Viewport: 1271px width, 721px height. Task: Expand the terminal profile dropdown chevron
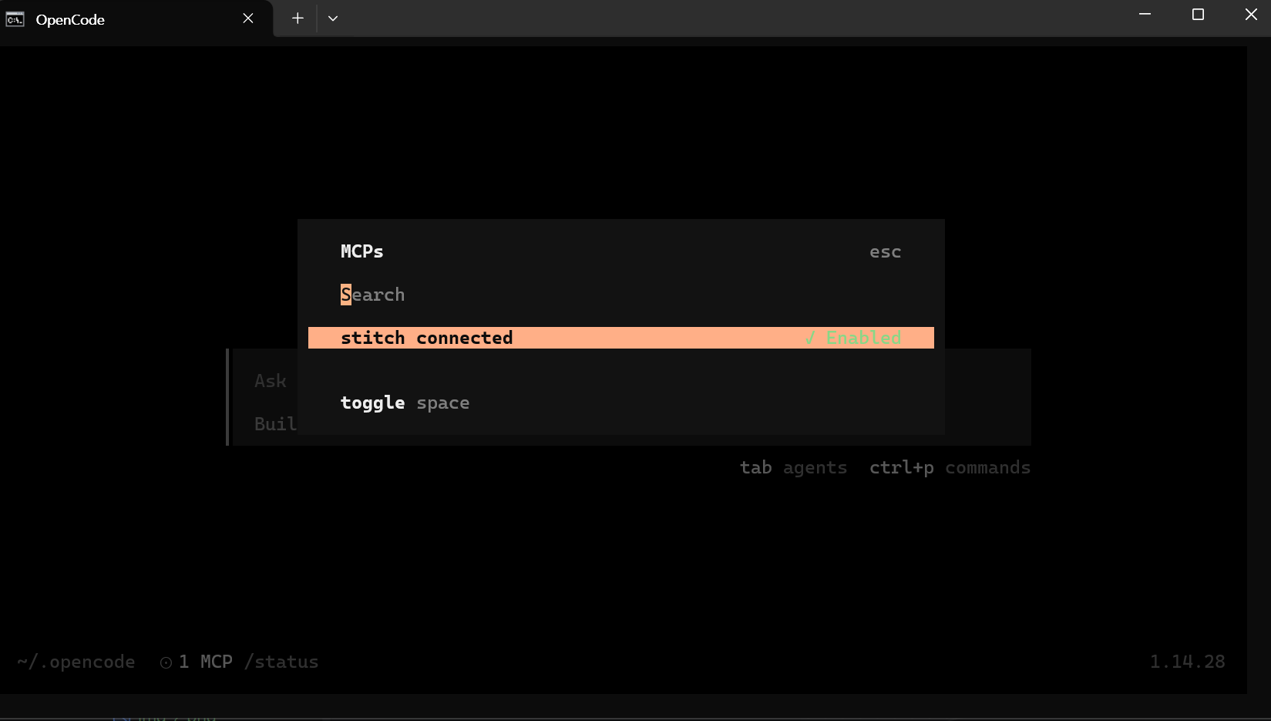[333, 19]
